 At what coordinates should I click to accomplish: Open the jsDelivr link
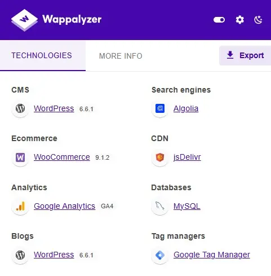[187, 157]
